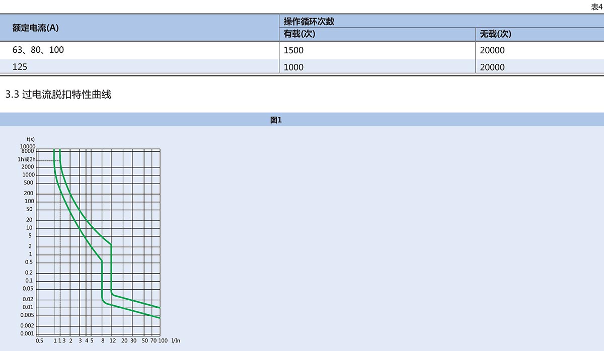The image size is (604, 351).
Task: Click the t(s) axis label on the chart
Action: [x=31, y=139]
